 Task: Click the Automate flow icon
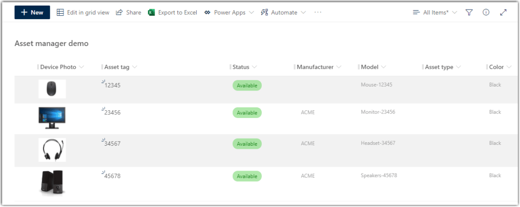pos(264,12)
